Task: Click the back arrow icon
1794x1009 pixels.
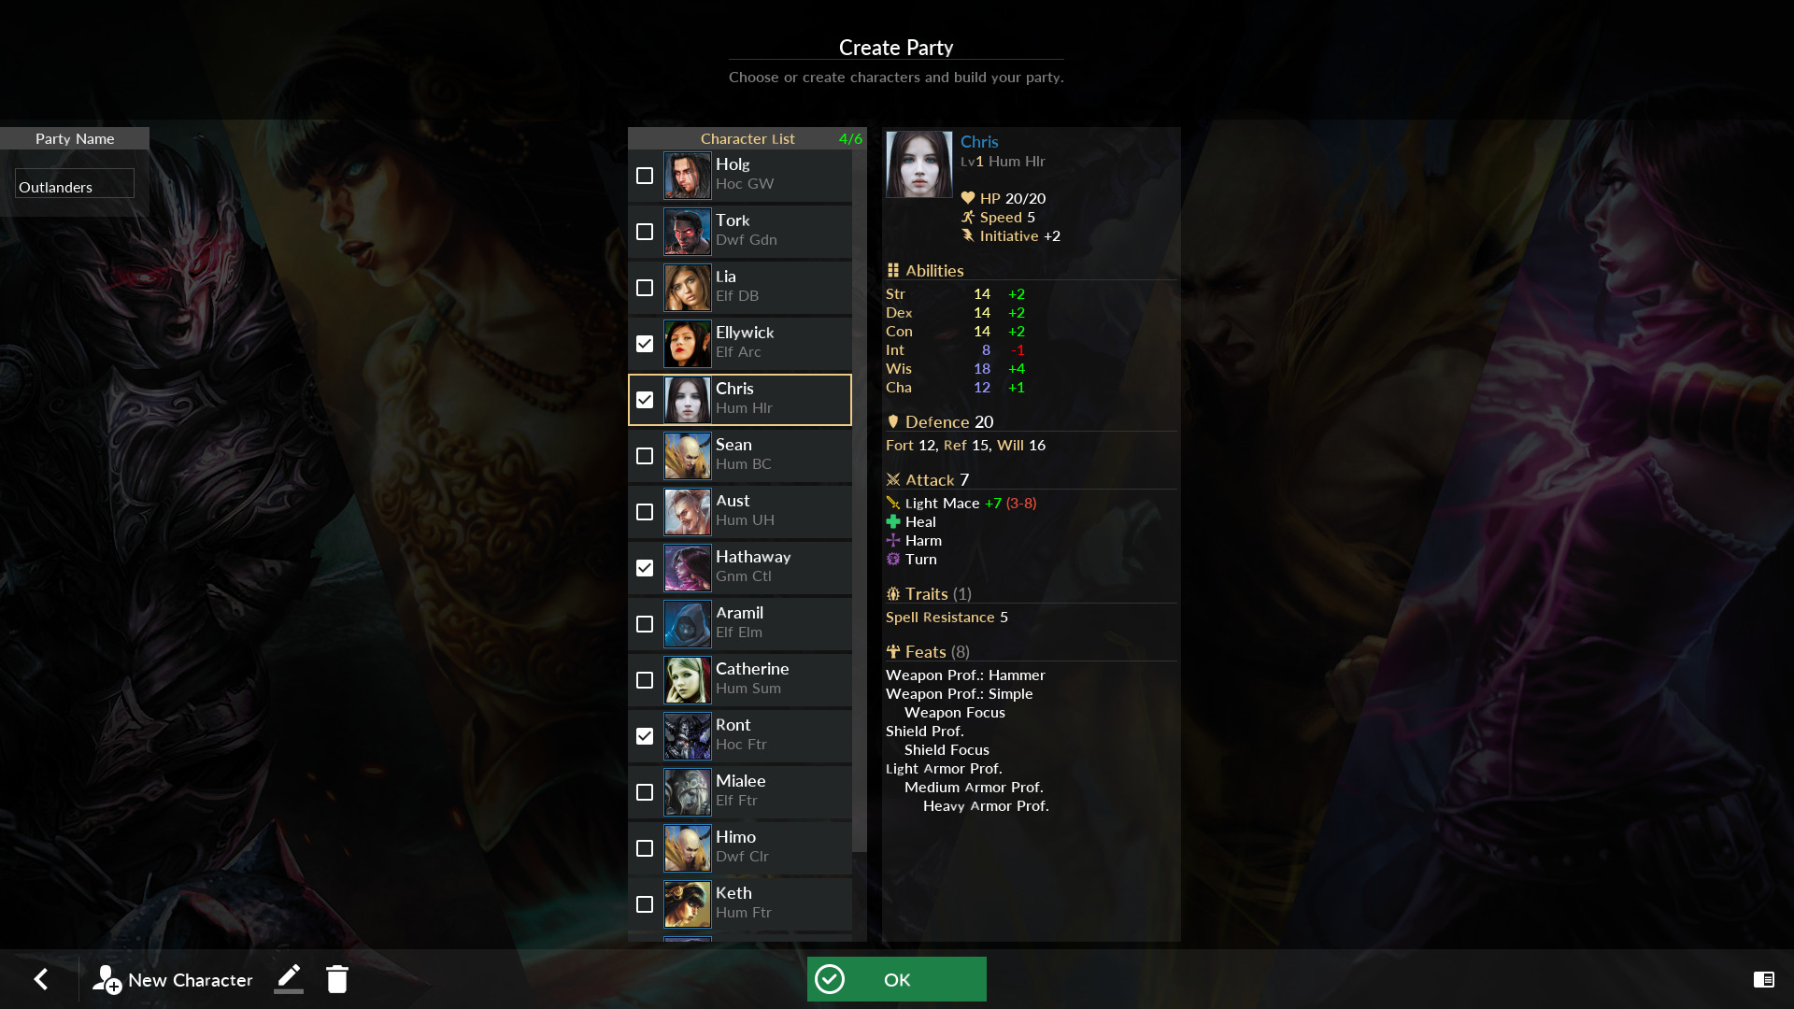Action: tap(41, 979)
